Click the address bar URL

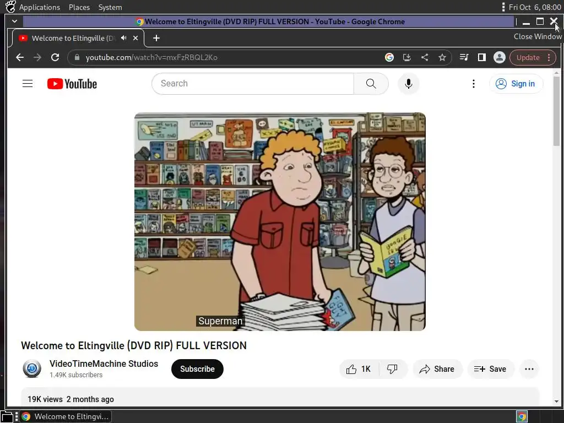[151, 57]
